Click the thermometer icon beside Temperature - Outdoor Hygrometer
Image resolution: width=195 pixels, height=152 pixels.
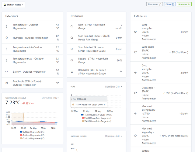(7, 26)
